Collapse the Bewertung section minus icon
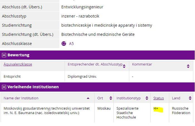195x126 pixels. pos(4,55)
